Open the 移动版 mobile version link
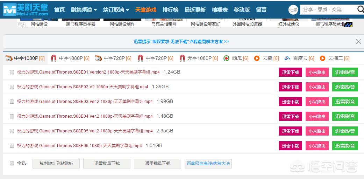 pyautogui.click(x=242, y=10)
